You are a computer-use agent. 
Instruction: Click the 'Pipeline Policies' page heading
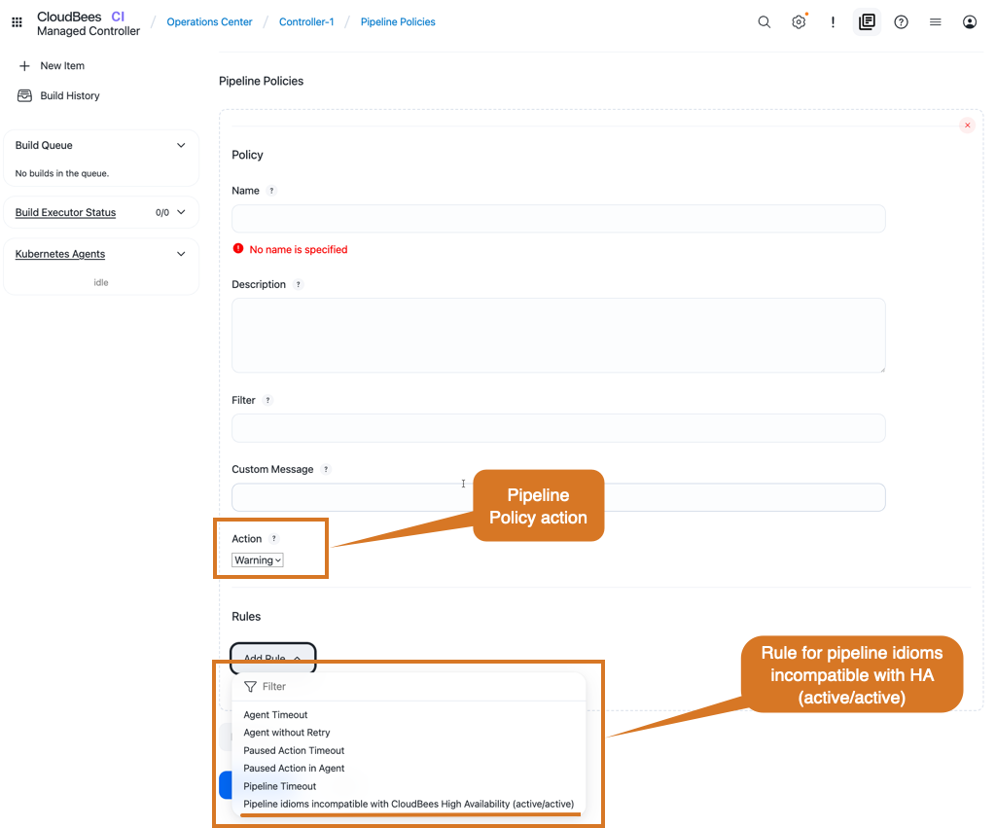coord(261,82)
